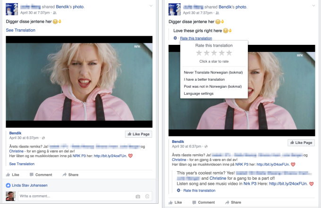Click April 30 at 7:37pm timestamp left post
Image resolution: width=321 pixels, height=208 pixels.
tap(35, 13)
